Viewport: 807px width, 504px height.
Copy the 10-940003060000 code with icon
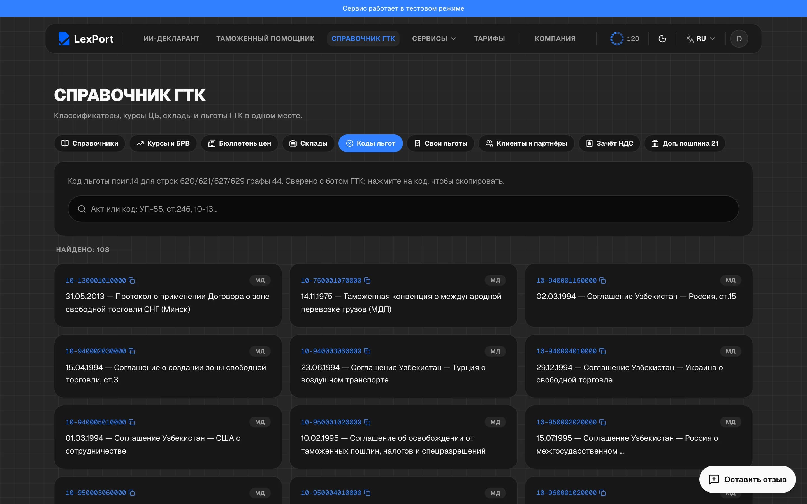(367, 351)
